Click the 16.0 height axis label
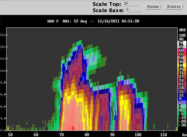 [4, 35]
